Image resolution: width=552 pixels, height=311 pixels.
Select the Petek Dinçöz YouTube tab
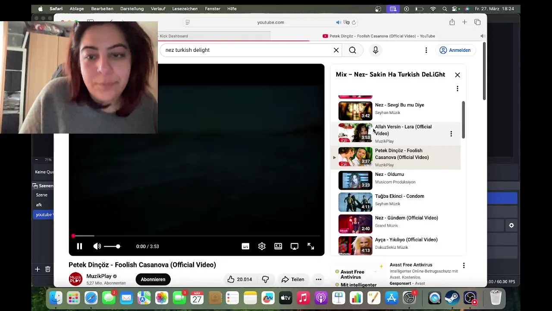tap(379, 36)
